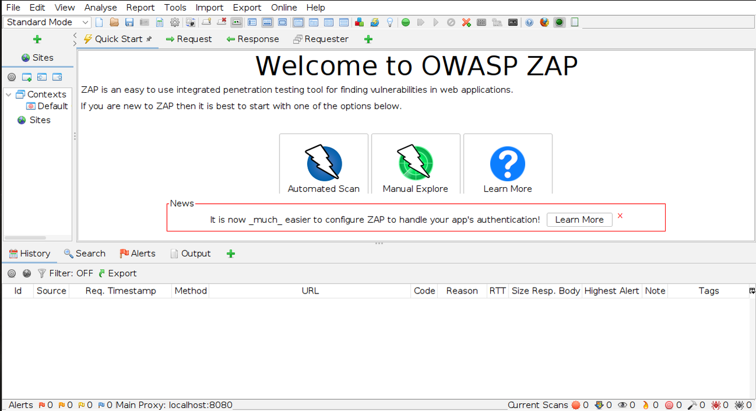The height and width of the screenshot is (411, 756).
Task: Click the hammer icon in status bar
Action: (692, 405)
